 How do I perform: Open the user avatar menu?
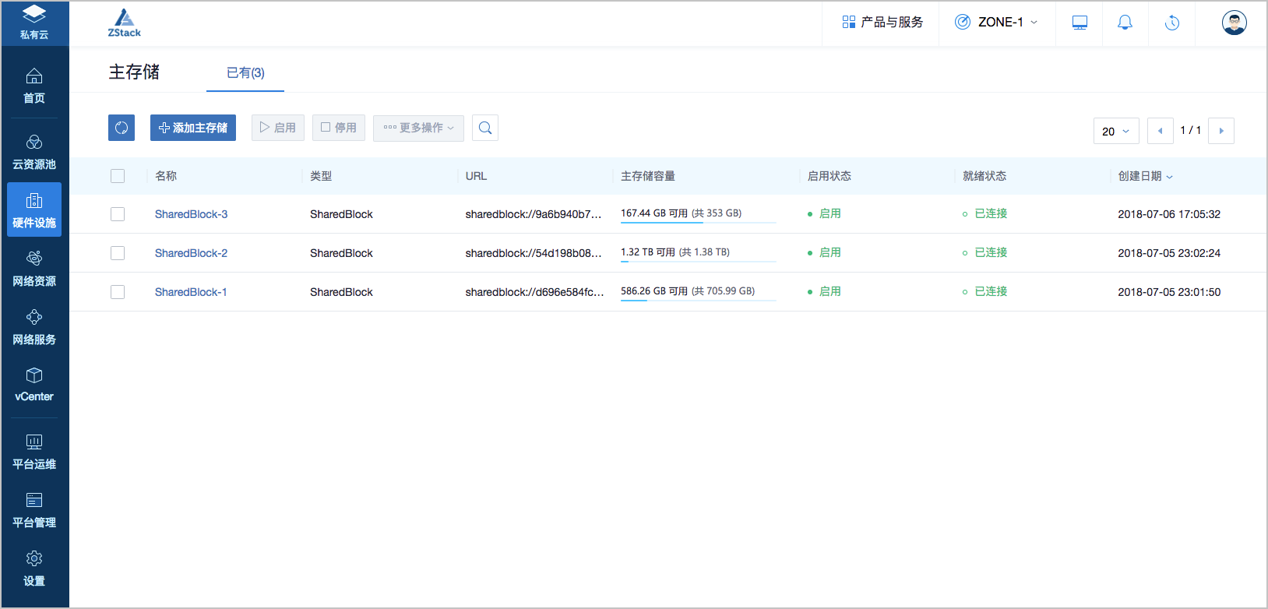[x=1235, y=23]
